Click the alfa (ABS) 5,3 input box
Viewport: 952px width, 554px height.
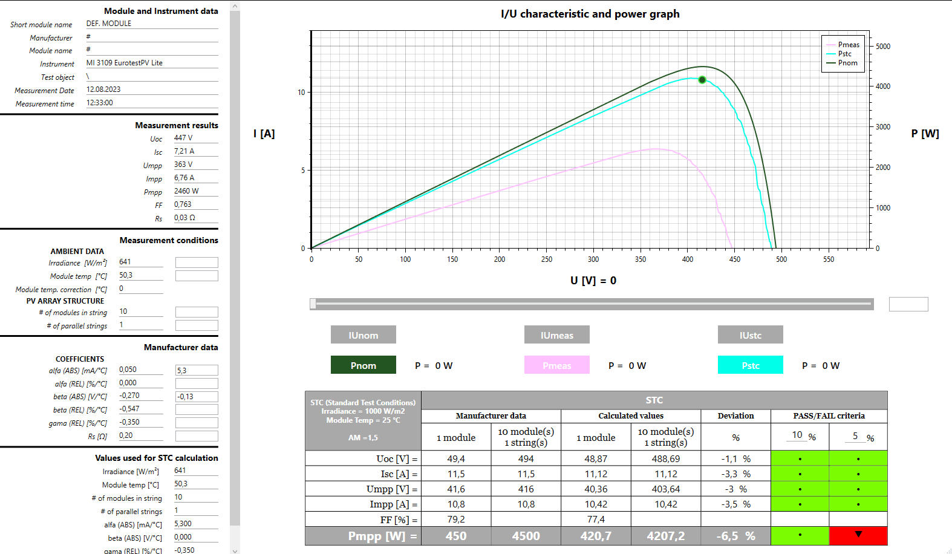click(197, 370)
